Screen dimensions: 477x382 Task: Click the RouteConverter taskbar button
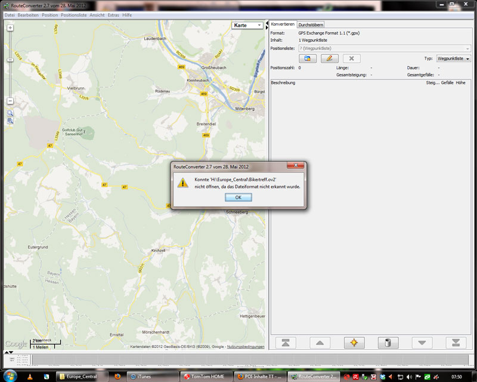click(x=314, y=377)
